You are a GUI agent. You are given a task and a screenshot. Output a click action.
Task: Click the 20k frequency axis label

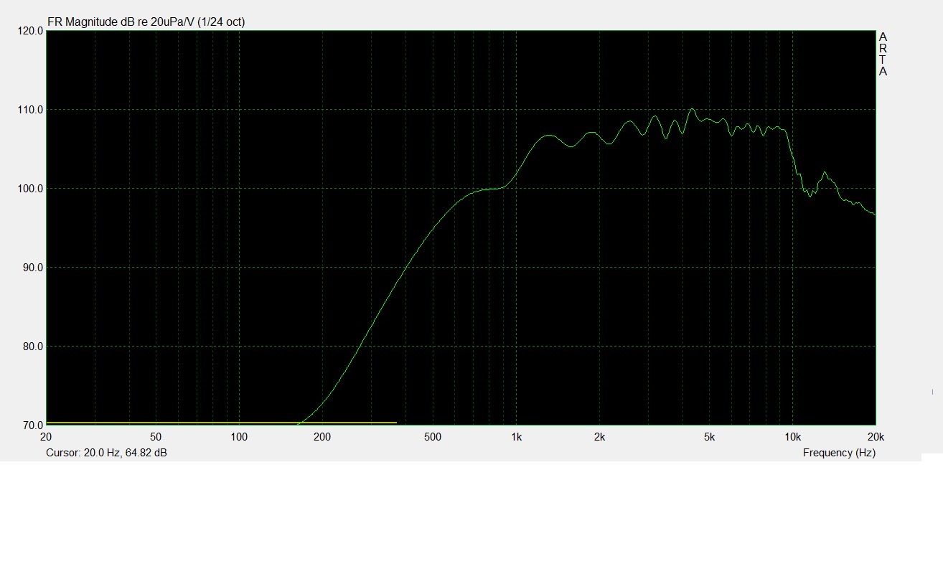876,437
